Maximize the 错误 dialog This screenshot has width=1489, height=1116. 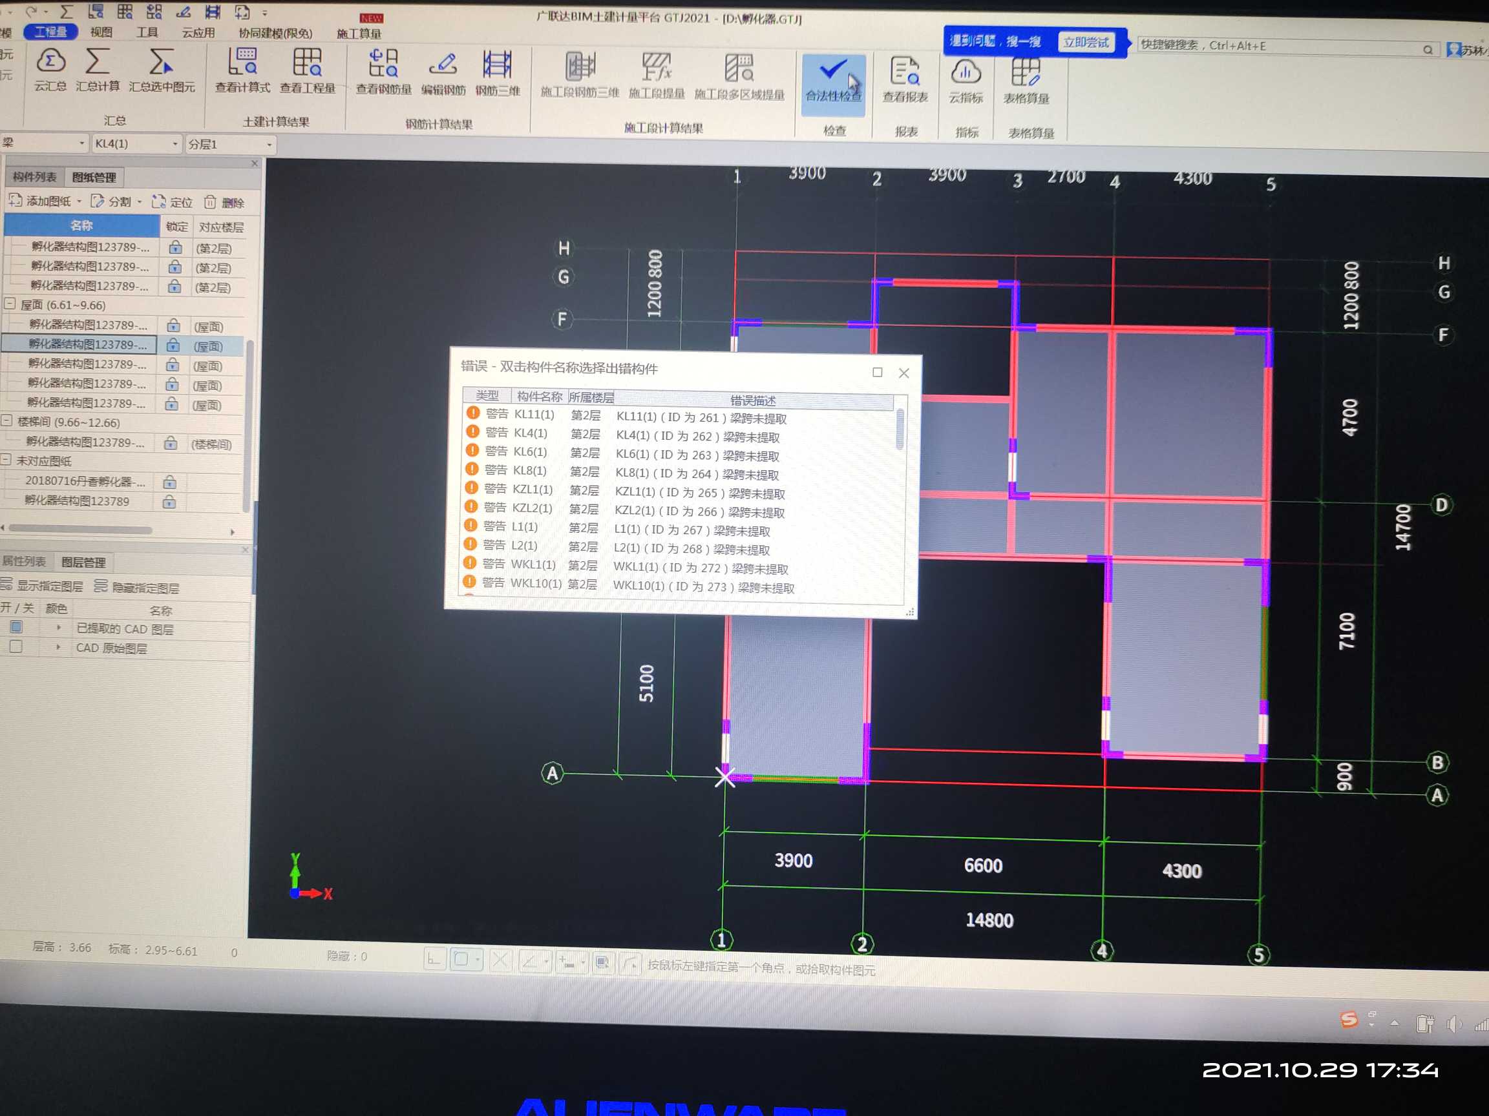tap(877, 373)
